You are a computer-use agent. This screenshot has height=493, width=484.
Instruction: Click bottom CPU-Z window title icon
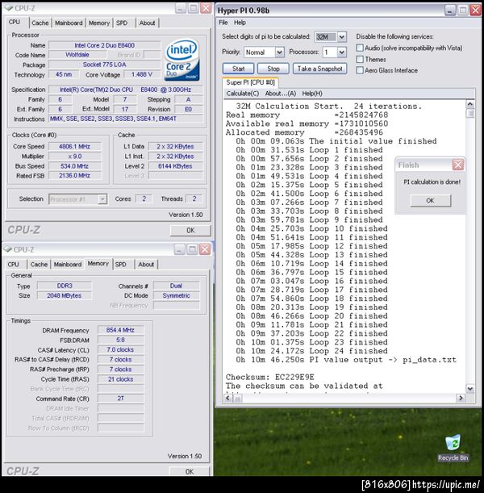7,249
